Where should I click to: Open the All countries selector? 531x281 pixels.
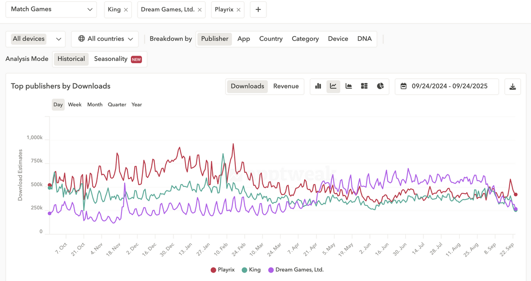105,39
